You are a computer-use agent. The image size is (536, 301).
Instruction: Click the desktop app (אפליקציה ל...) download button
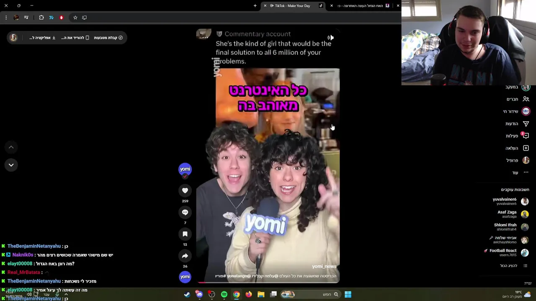[x=42, y=38]
